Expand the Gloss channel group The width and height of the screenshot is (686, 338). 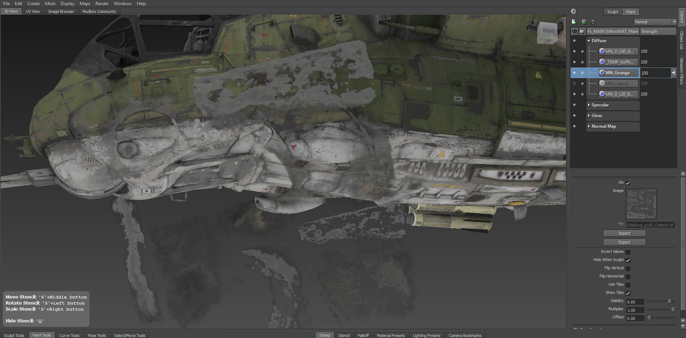tap(589, 116)
